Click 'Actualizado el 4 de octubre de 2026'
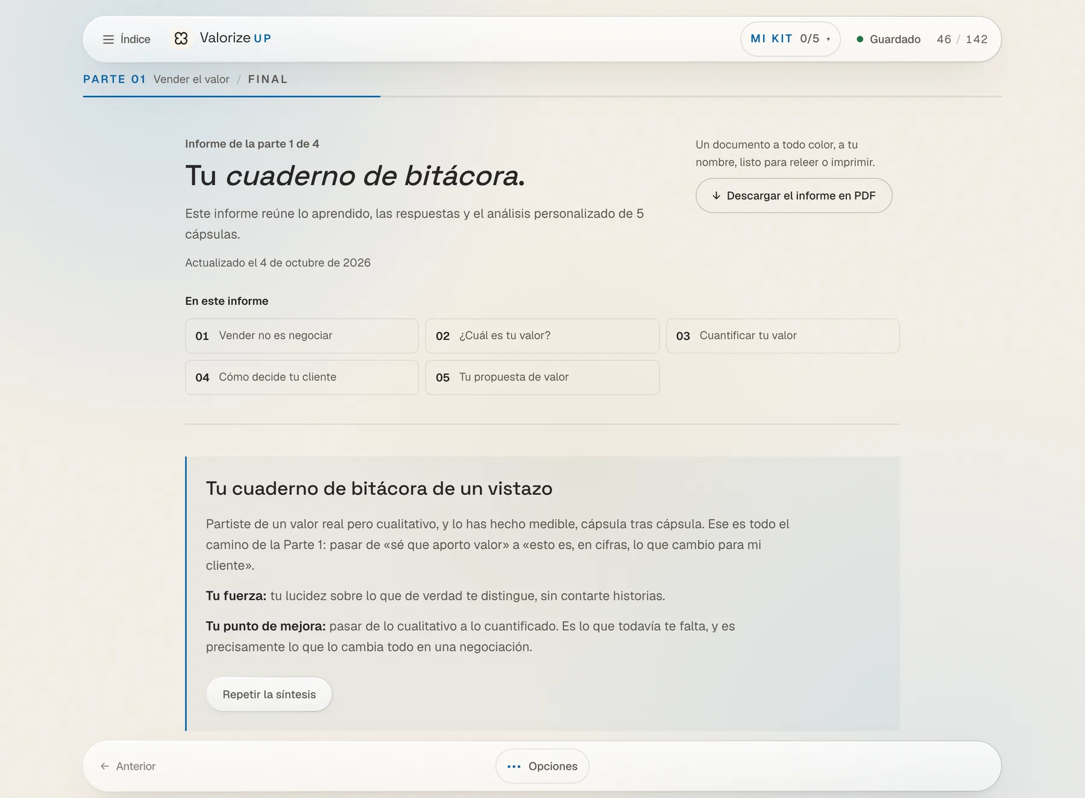The width and height of the screenshot is (1085, 798). (278, 263)
